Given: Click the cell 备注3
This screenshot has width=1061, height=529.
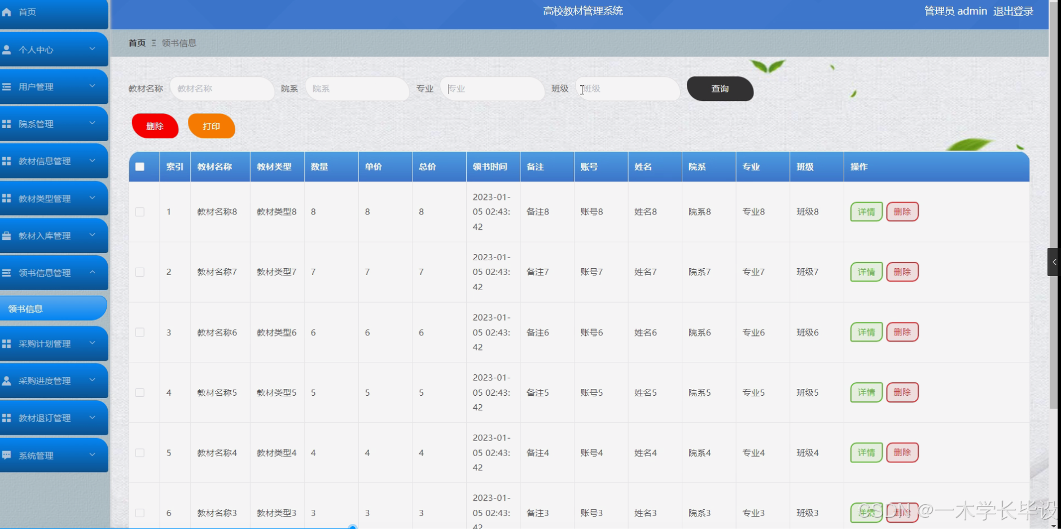Looking at the screenshot, I should coord(538,513).
